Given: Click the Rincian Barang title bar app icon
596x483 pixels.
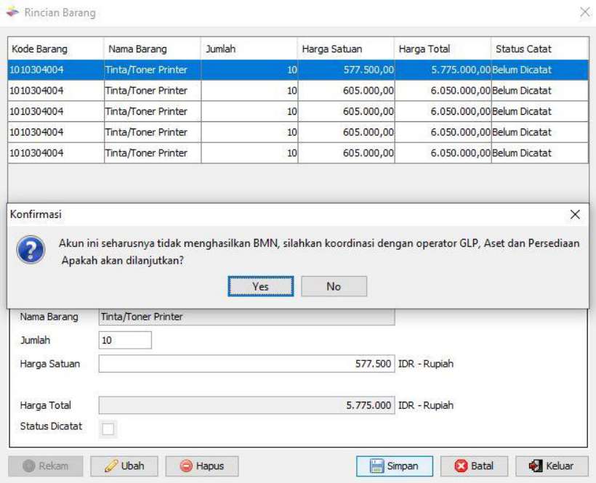Looking at the screenshot, I should point(12,13).
